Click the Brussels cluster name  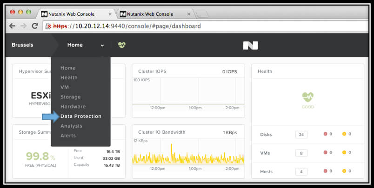point(22,45)
